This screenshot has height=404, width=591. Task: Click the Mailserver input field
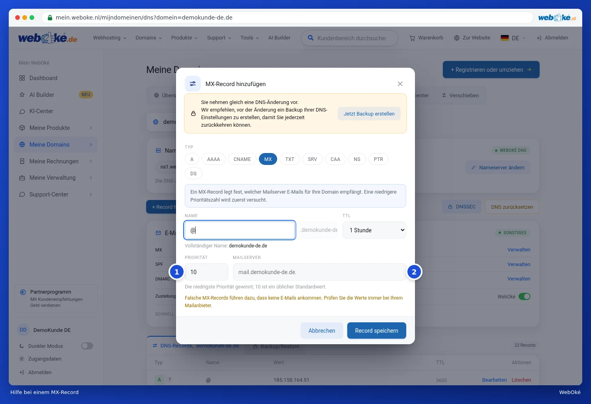point(319,272)
